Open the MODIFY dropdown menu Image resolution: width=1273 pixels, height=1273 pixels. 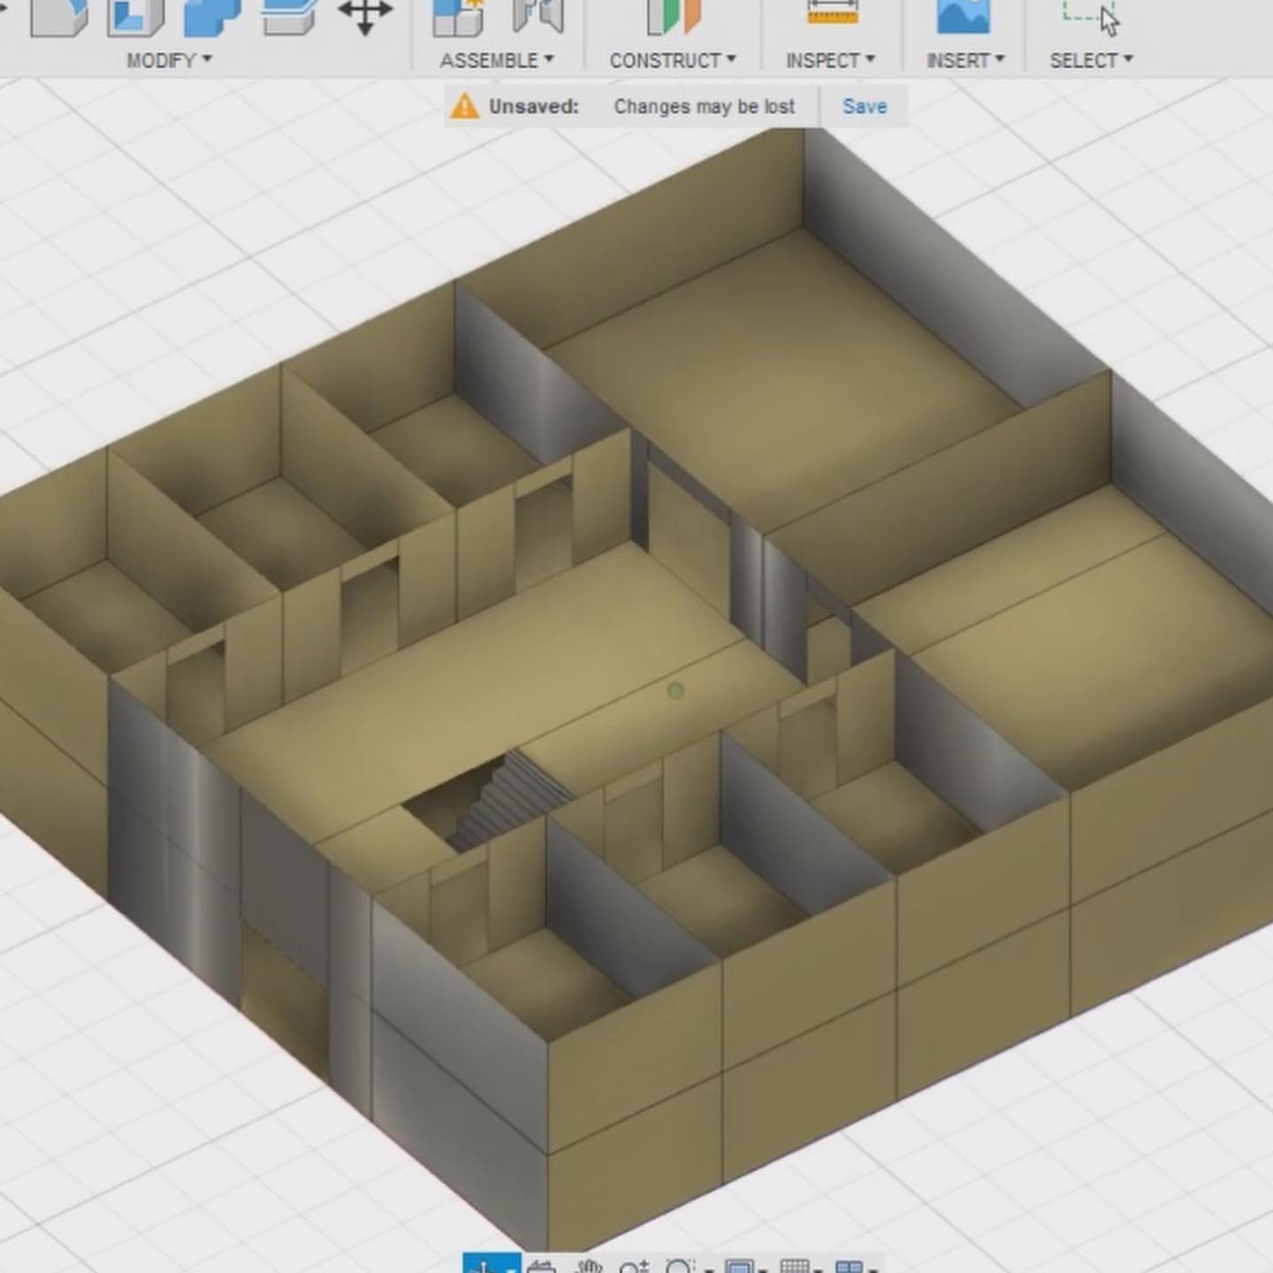pyautogui.click(x=170, y=60)
